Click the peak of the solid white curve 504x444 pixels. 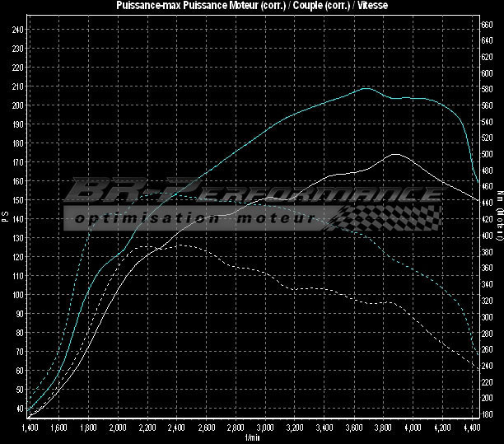pos(396,154)
